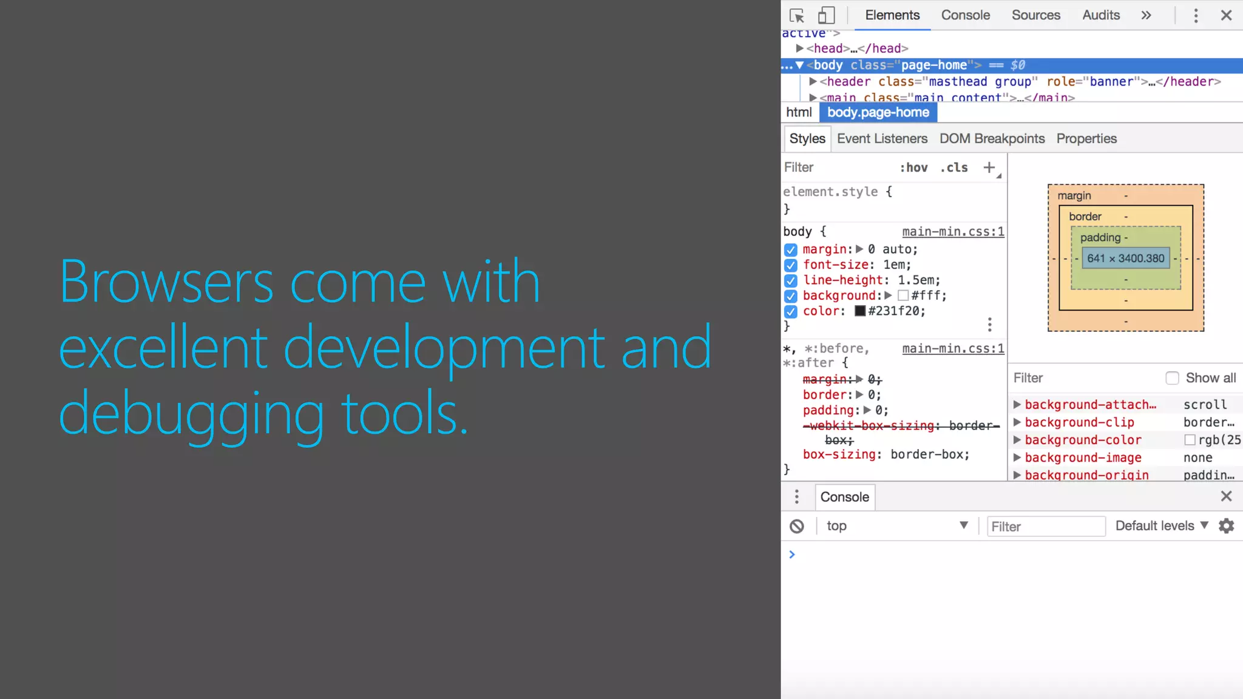Open console settings gear

(1227, 526)
